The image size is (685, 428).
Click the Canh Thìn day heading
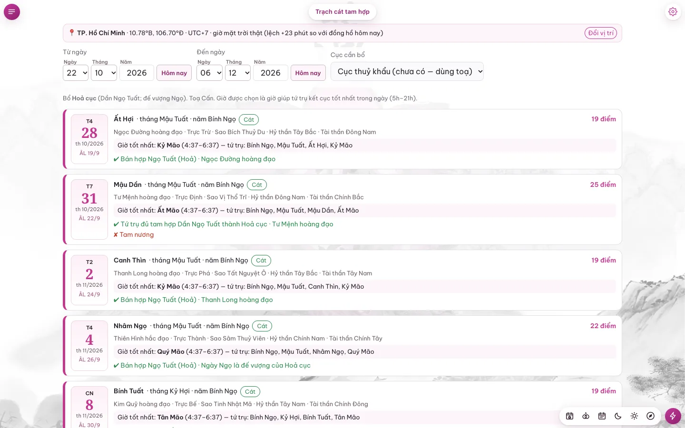point(130,260)
